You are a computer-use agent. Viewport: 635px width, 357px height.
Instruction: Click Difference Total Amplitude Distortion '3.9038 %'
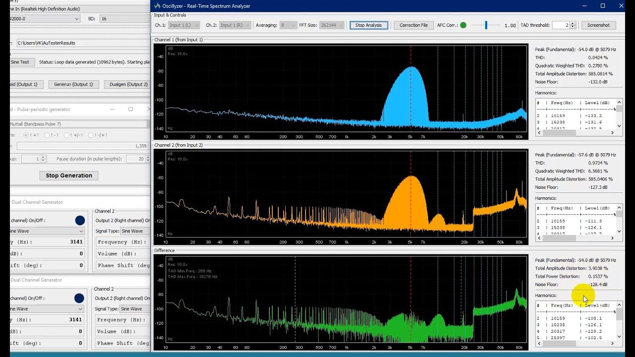598,268
